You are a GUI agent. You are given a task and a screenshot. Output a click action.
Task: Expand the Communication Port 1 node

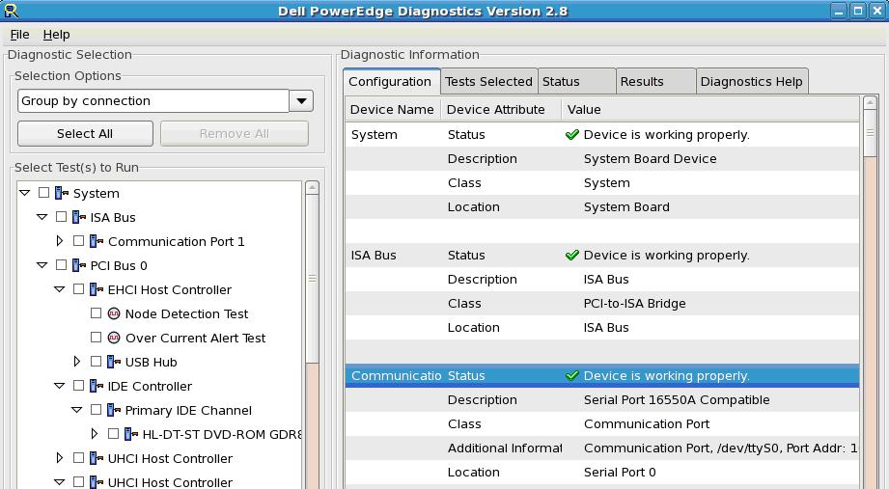coord(60,241)
